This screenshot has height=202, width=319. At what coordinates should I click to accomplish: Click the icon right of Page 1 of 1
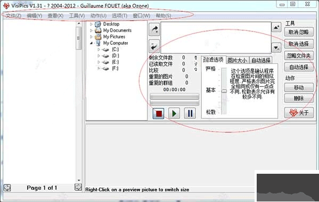coord(78,187)
